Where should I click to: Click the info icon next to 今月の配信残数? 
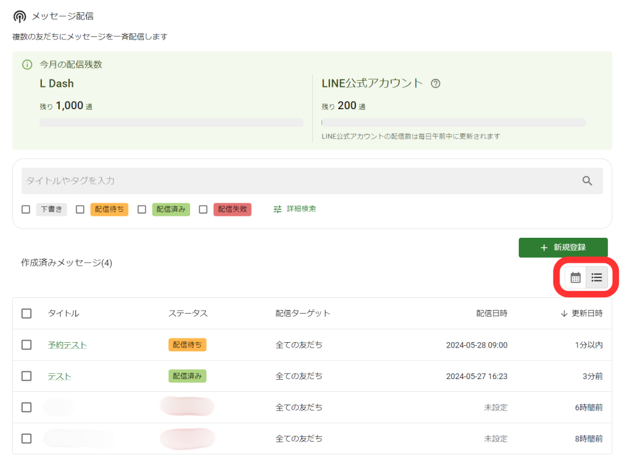tap(27, 64)
